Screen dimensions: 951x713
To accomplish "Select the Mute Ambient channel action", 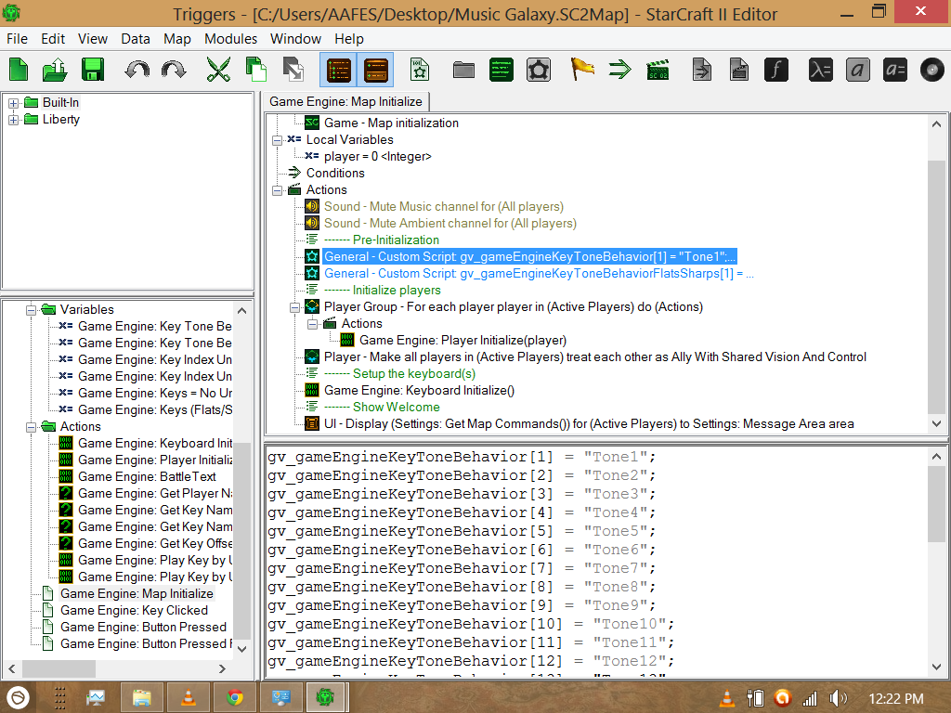I will (449, 224).
